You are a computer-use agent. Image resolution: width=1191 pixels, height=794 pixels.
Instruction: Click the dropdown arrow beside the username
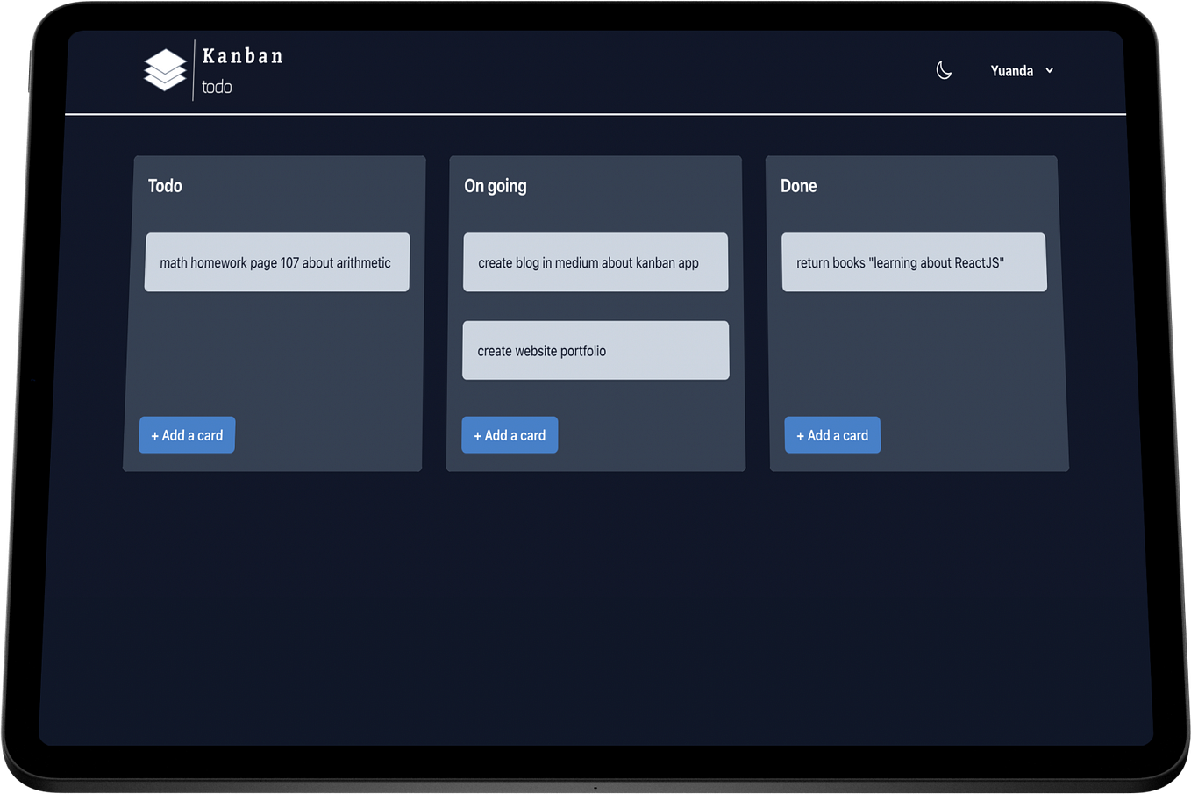(1049, 71)
